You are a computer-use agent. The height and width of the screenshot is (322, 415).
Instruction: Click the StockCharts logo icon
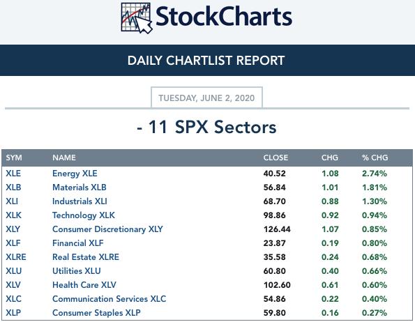(137, 18)
